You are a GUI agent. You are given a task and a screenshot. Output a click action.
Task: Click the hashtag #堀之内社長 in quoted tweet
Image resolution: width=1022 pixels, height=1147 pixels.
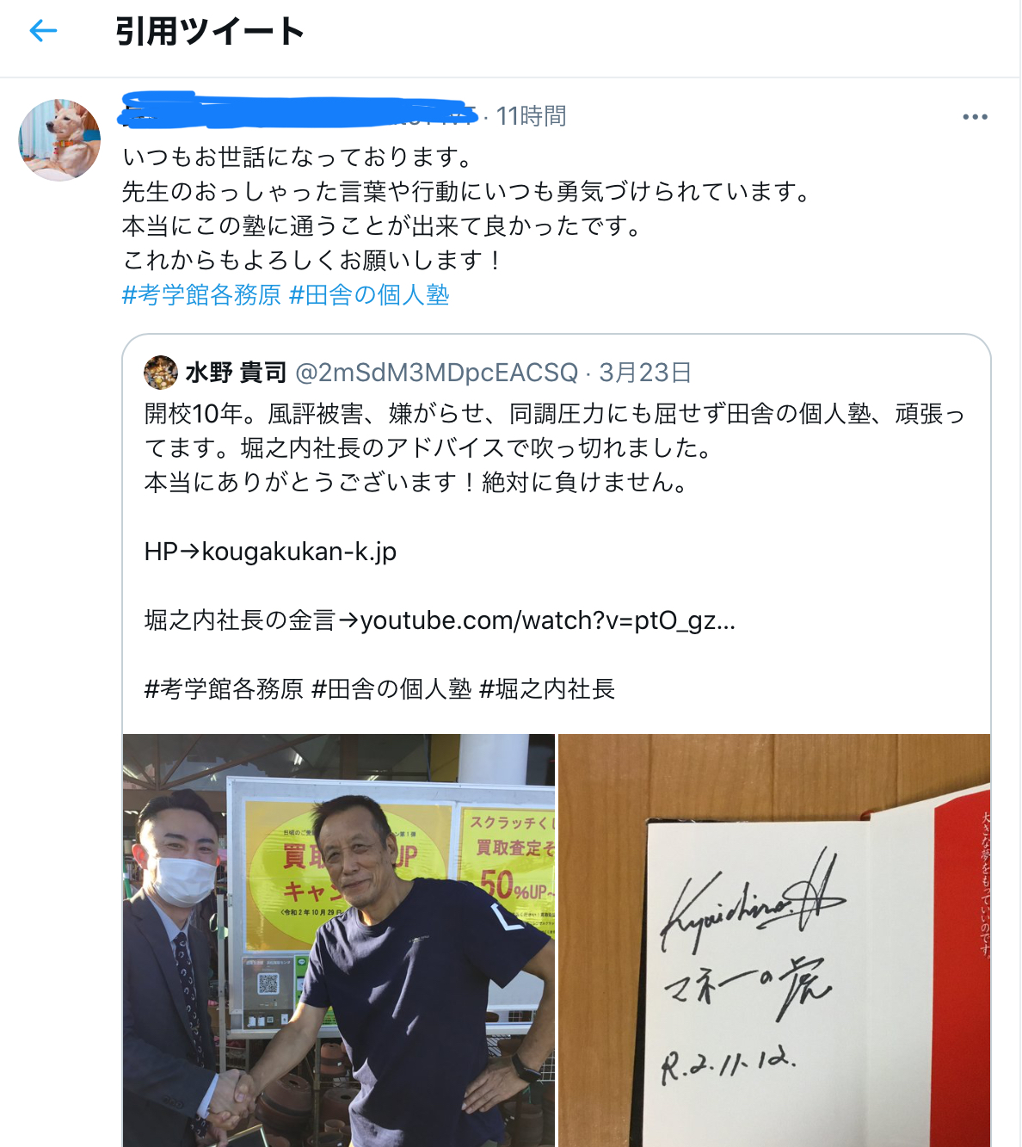pyautogui.click(x=546, y=689)
